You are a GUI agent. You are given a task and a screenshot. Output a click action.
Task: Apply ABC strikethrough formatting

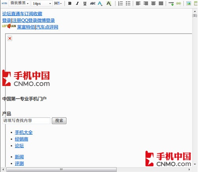click(93, 4)
